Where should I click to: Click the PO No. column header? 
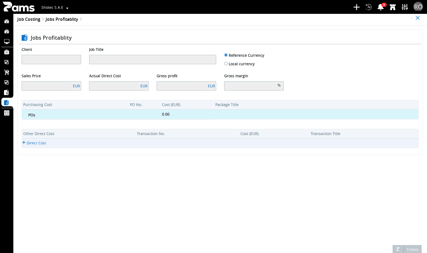coord(136,105)
